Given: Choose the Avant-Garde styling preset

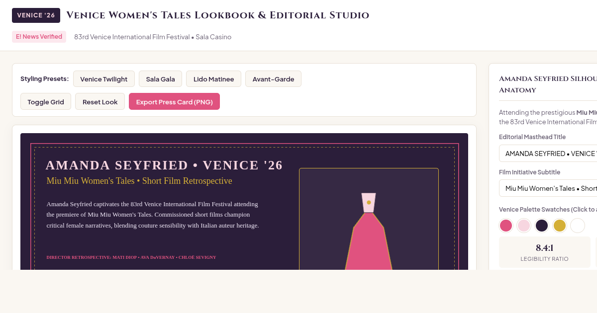Looking at the screenshot, I should pos(273,79).
